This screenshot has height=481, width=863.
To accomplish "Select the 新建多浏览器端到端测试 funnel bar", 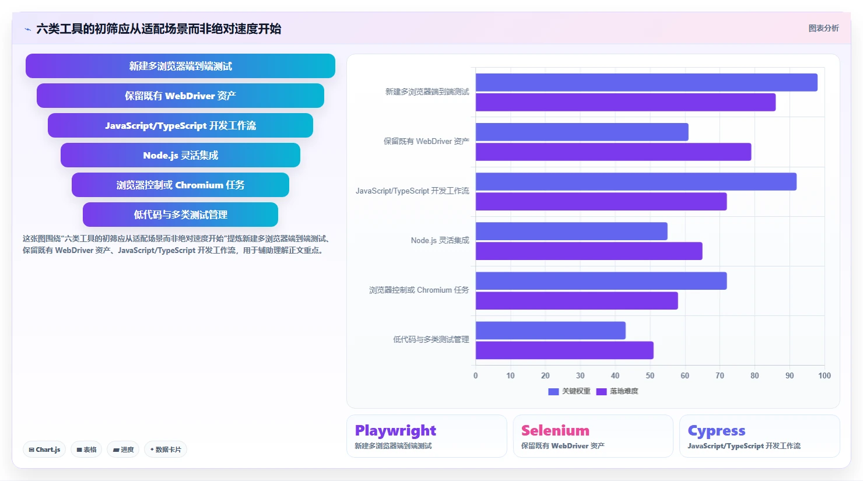I will (180, 66).
